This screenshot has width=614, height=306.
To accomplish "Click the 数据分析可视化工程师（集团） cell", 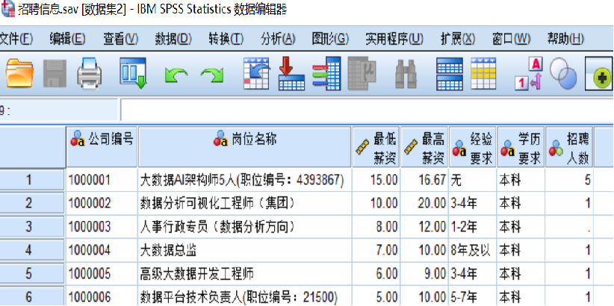I will (245, 204).
